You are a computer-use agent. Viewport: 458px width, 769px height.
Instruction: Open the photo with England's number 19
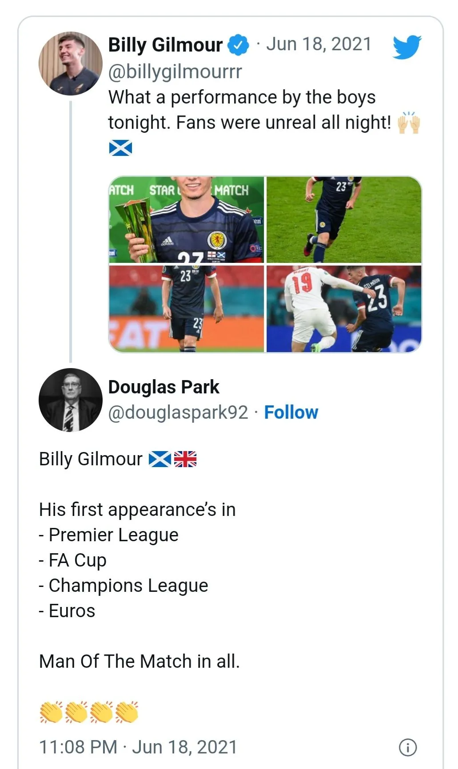pos(344,309)
